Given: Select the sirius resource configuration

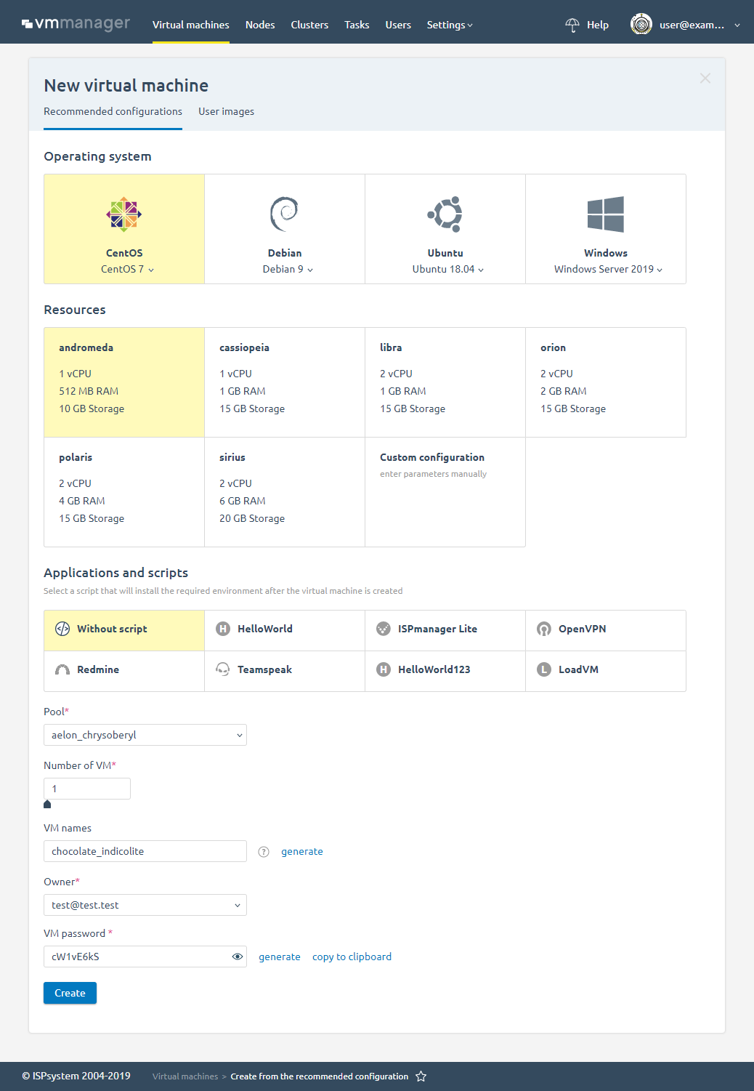Looking at the screenshot, I should tap(285, 492).
